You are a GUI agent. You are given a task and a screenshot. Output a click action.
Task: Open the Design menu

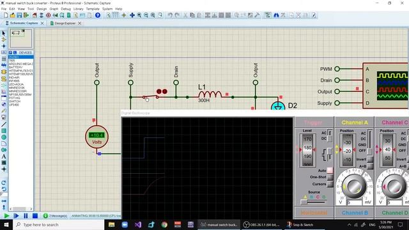[42, 9]
